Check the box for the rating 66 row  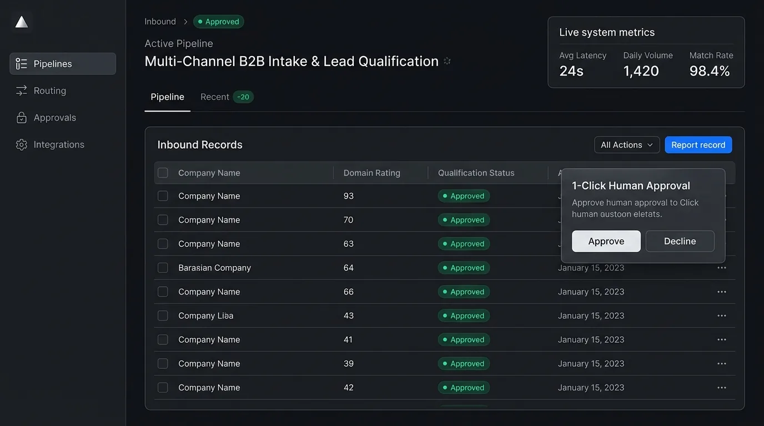click(x=163, y=292)
